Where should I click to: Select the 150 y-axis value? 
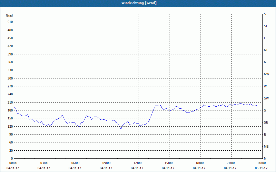[10, 118]
